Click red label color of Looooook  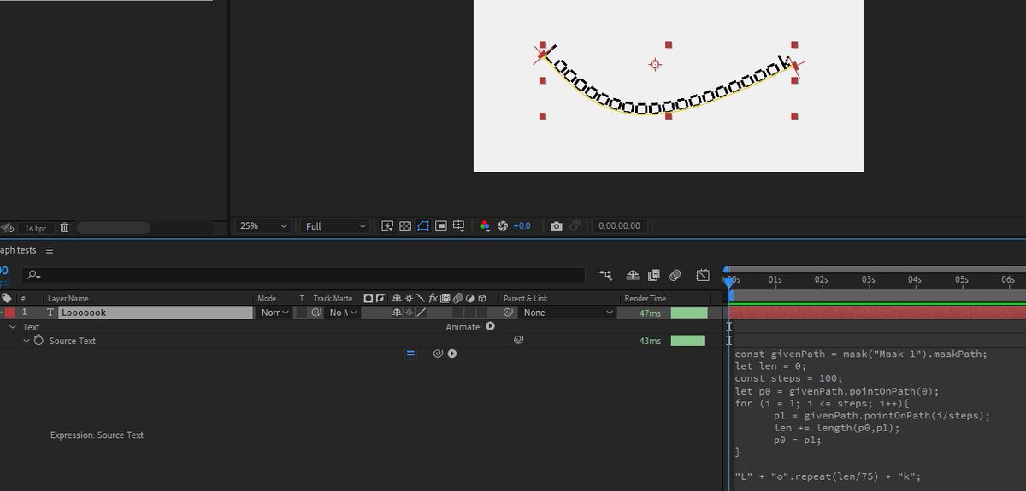pos(9,313)
